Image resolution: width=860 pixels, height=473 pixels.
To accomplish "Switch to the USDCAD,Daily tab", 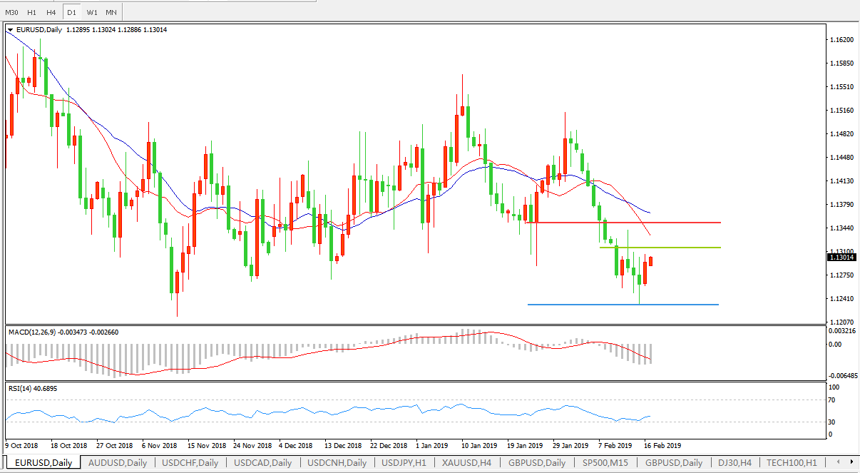I will tap(262, 462).
